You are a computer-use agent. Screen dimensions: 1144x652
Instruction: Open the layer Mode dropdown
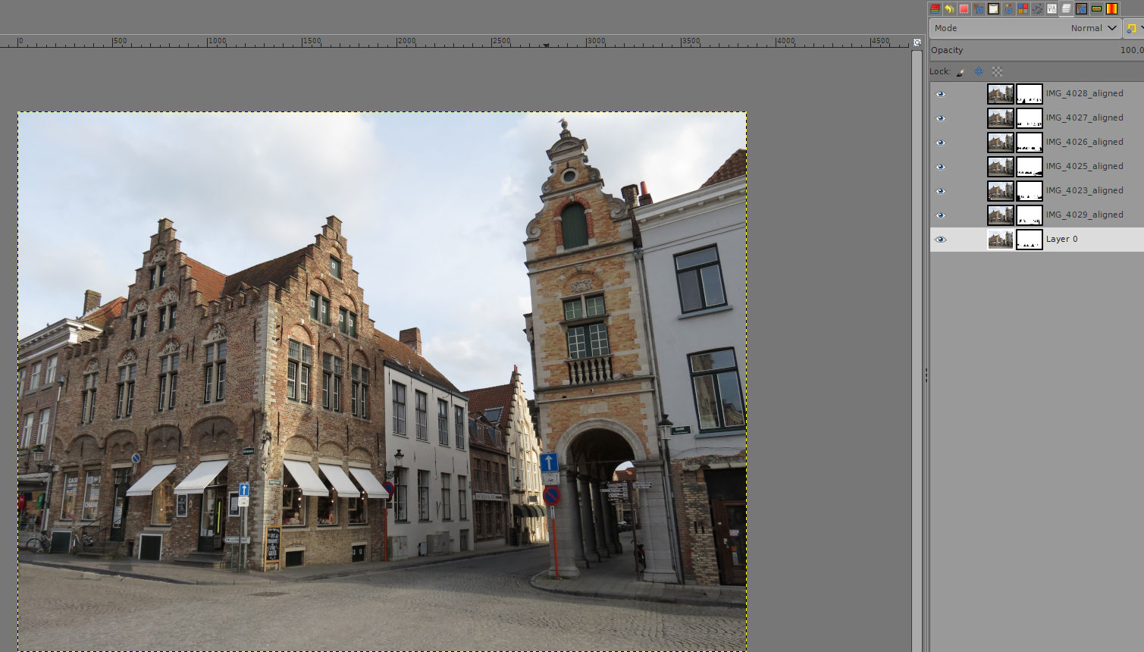click(x=1026, y=28)
